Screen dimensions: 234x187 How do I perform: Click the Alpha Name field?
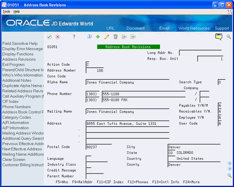point(127,82)
